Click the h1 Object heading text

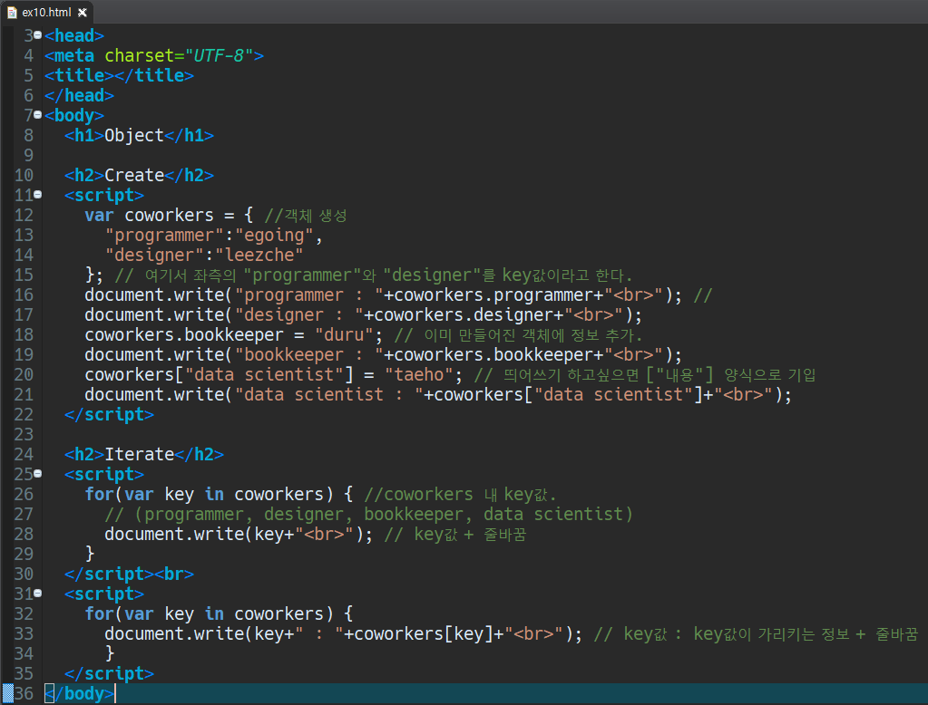(134, 135)
